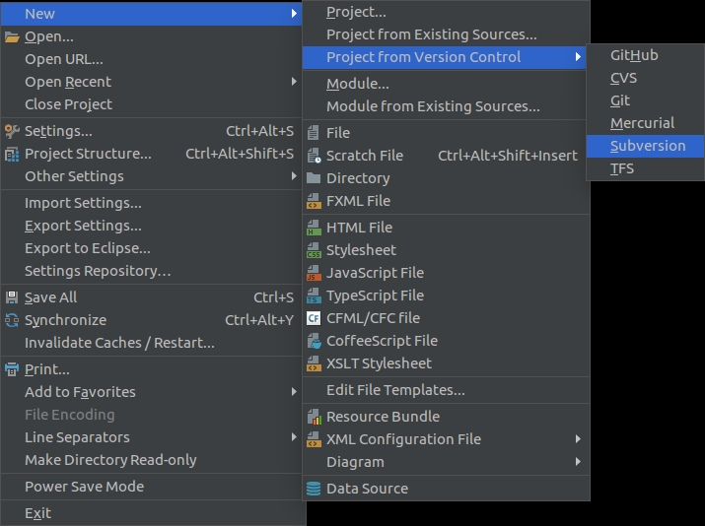Viewport: 705px width, 526px height.
Task: Select Make Directory Read-only
Action: [151, 460]
